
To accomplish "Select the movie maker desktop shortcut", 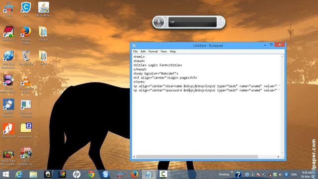I will coord(8,84).
